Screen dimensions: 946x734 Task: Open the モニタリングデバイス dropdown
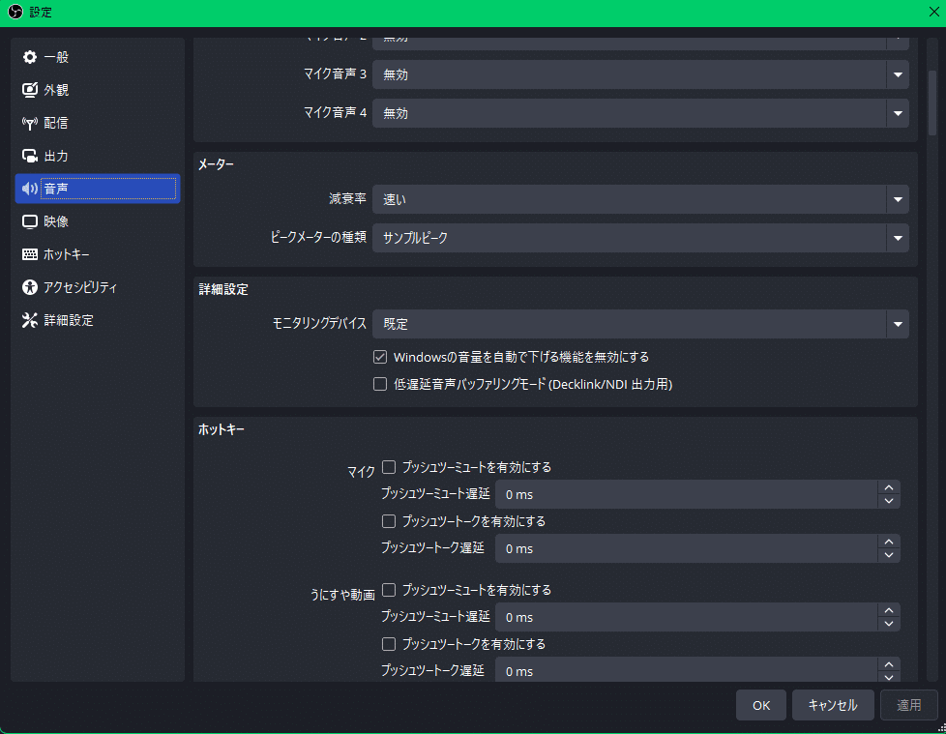640,324
